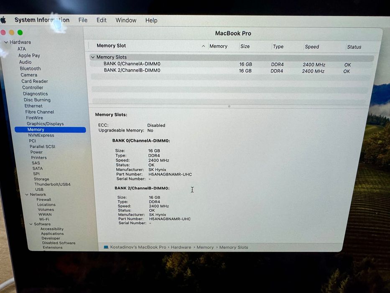Open the Apple menu icon
390x293 pixels.
point(3,20)
